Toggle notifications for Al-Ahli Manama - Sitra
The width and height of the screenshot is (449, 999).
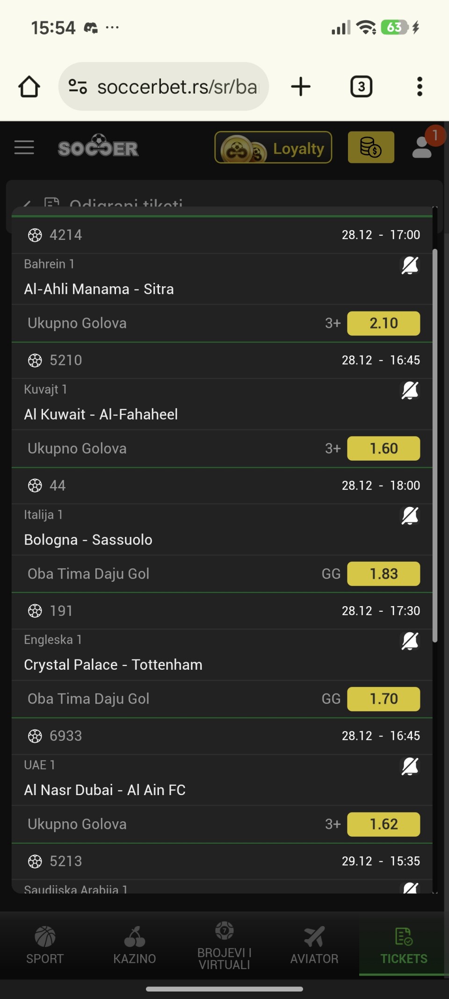tap(410, 265)
